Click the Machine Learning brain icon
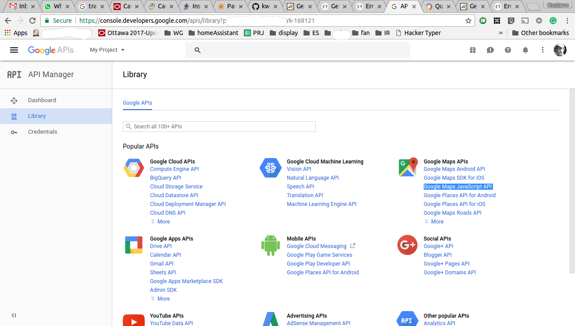The width and height of the screenshot is (575, 326). click(x=271, y=168)
